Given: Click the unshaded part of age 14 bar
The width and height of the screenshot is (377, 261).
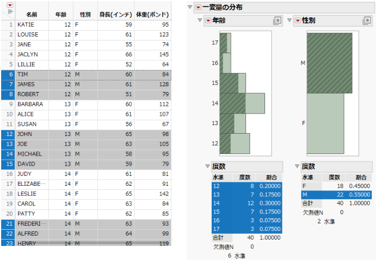Looking at the screenshot, I should 255,104.
